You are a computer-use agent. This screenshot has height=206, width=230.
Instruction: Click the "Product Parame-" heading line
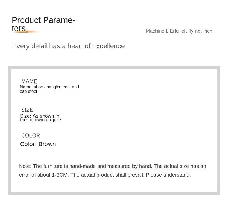click(43, 20)
